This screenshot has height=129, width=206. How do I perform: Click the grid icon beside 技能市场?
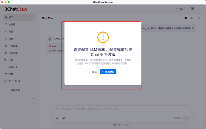(6, 53)
